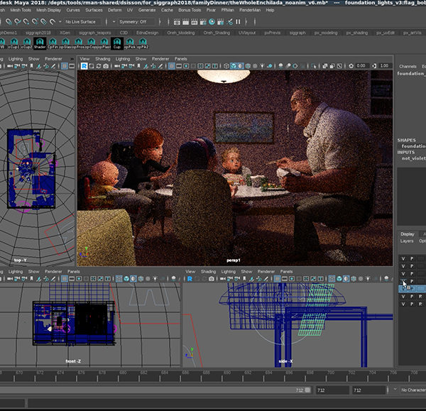The width and height of the screenshot is (426, 411).
Task: Toggle film gate in persp1 panel toolbar
Action: point(179,66)
